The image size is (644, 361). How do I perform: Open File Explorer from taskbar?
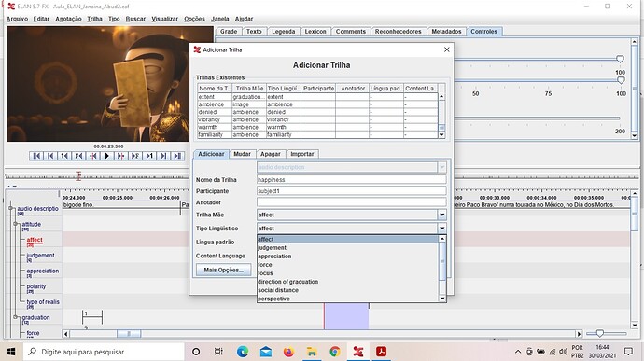312,352
